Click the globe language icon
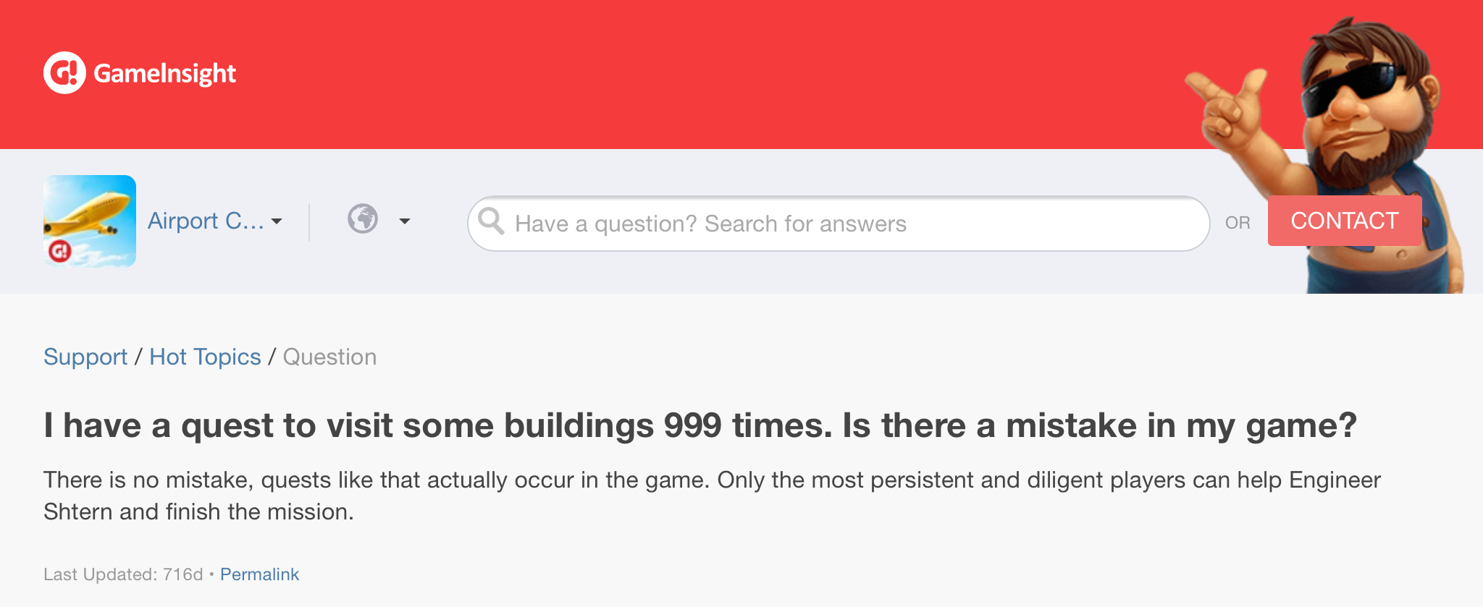Image resolution: width=1483 pixels, height=607 pixels. tap(363, 218)
